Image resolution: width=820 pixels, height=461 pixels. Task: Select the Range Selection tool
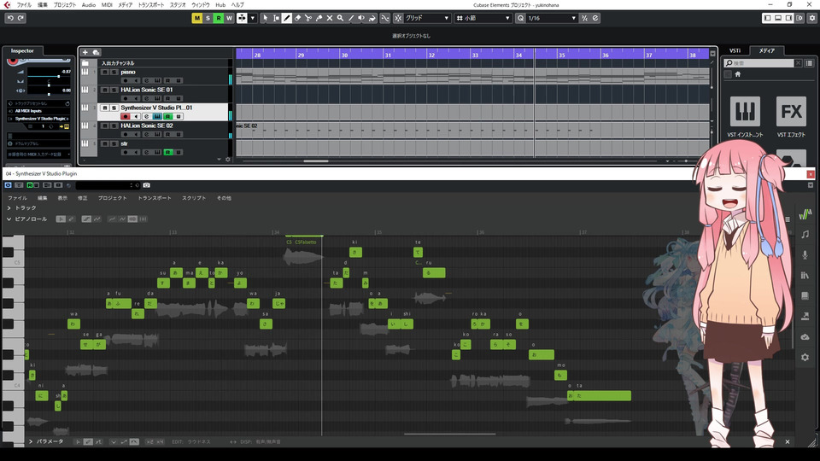point(276,18)
